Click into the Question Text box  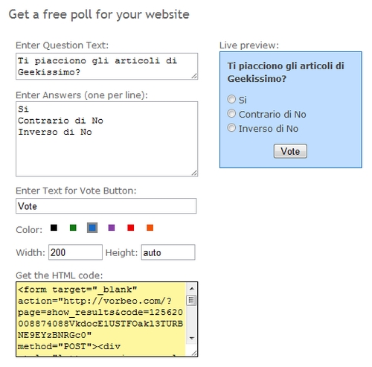106,66
